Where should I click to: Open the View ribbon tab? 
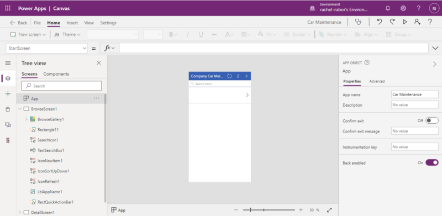89,23
